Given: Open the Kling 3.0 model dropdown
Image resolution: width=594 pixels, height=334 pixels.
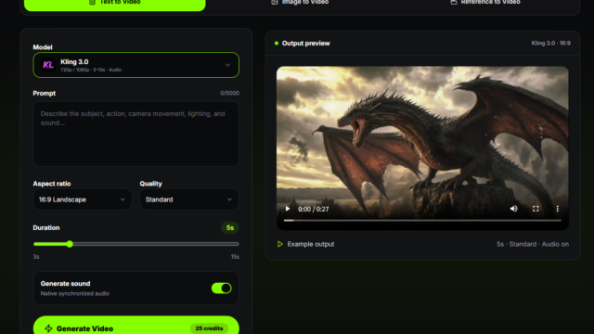Looking at the screenshot, I should tap(136, 65).
